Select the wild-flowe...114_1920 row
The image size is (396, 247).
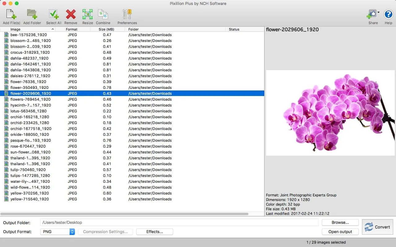coord(132,187)
